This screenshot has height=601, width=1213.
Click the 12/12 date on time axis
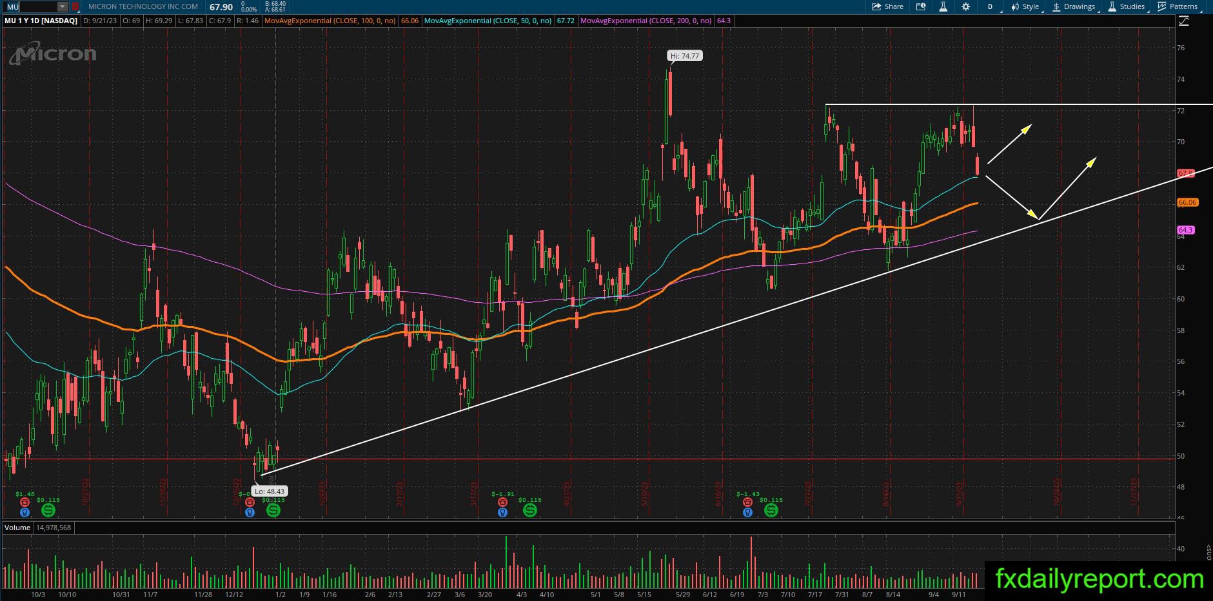233,595
